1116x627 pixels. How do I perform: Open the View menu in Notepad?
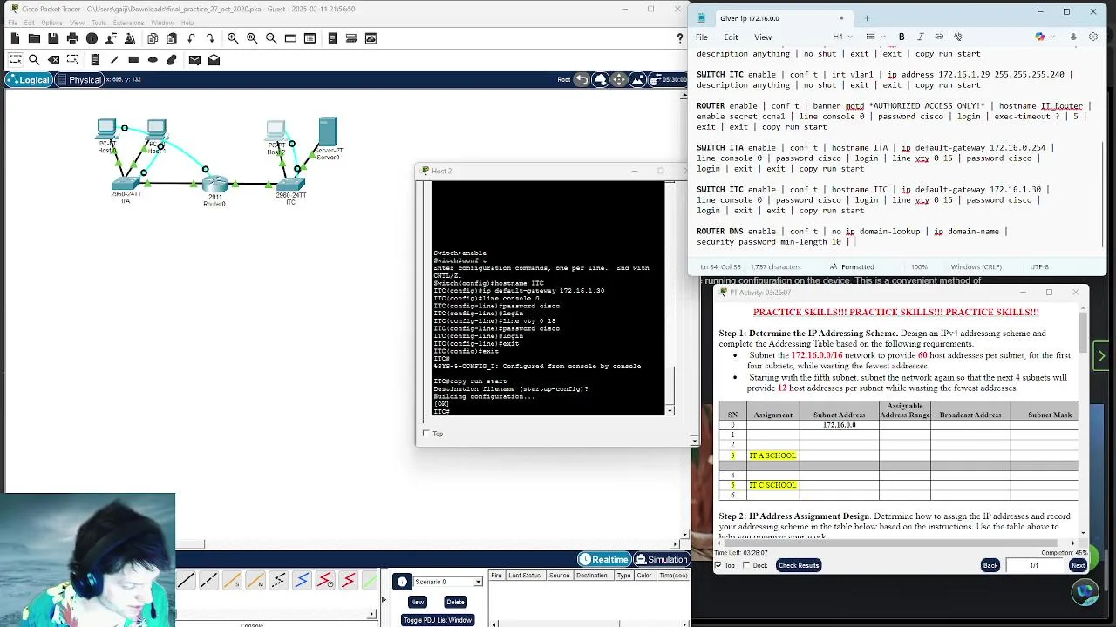763,37
